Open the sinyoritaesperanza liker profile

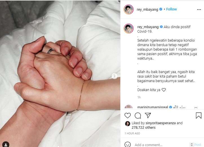[x=161, y=123]
